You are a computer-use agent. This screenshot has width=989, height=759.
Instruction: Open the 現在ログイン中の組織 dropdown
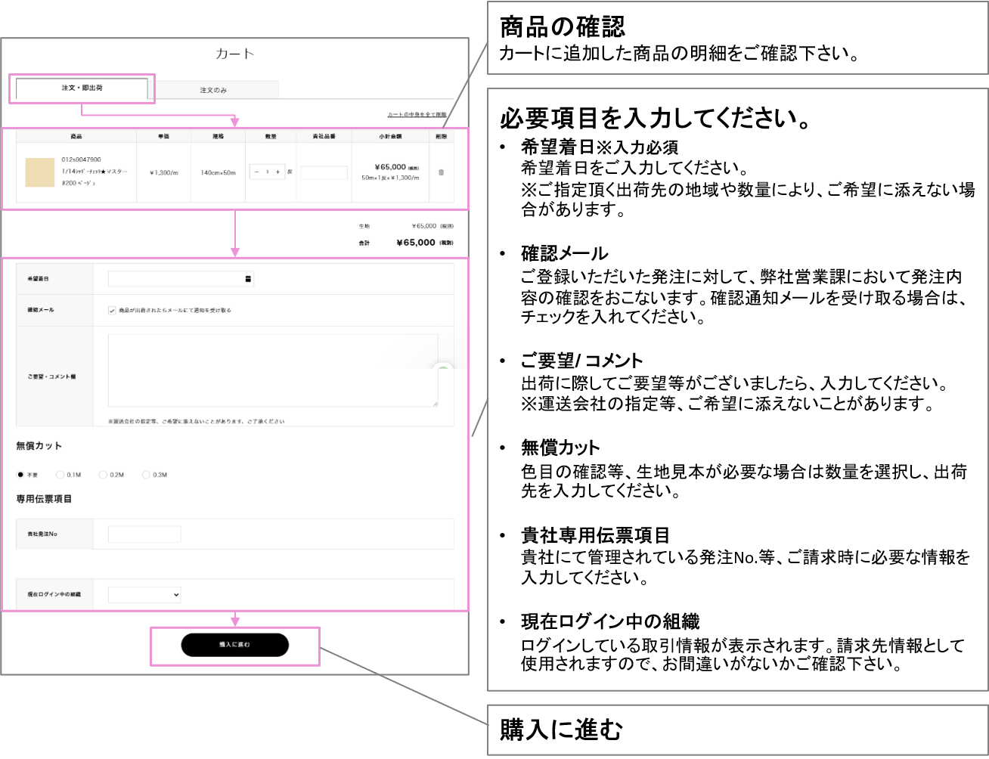click(144, 595)
